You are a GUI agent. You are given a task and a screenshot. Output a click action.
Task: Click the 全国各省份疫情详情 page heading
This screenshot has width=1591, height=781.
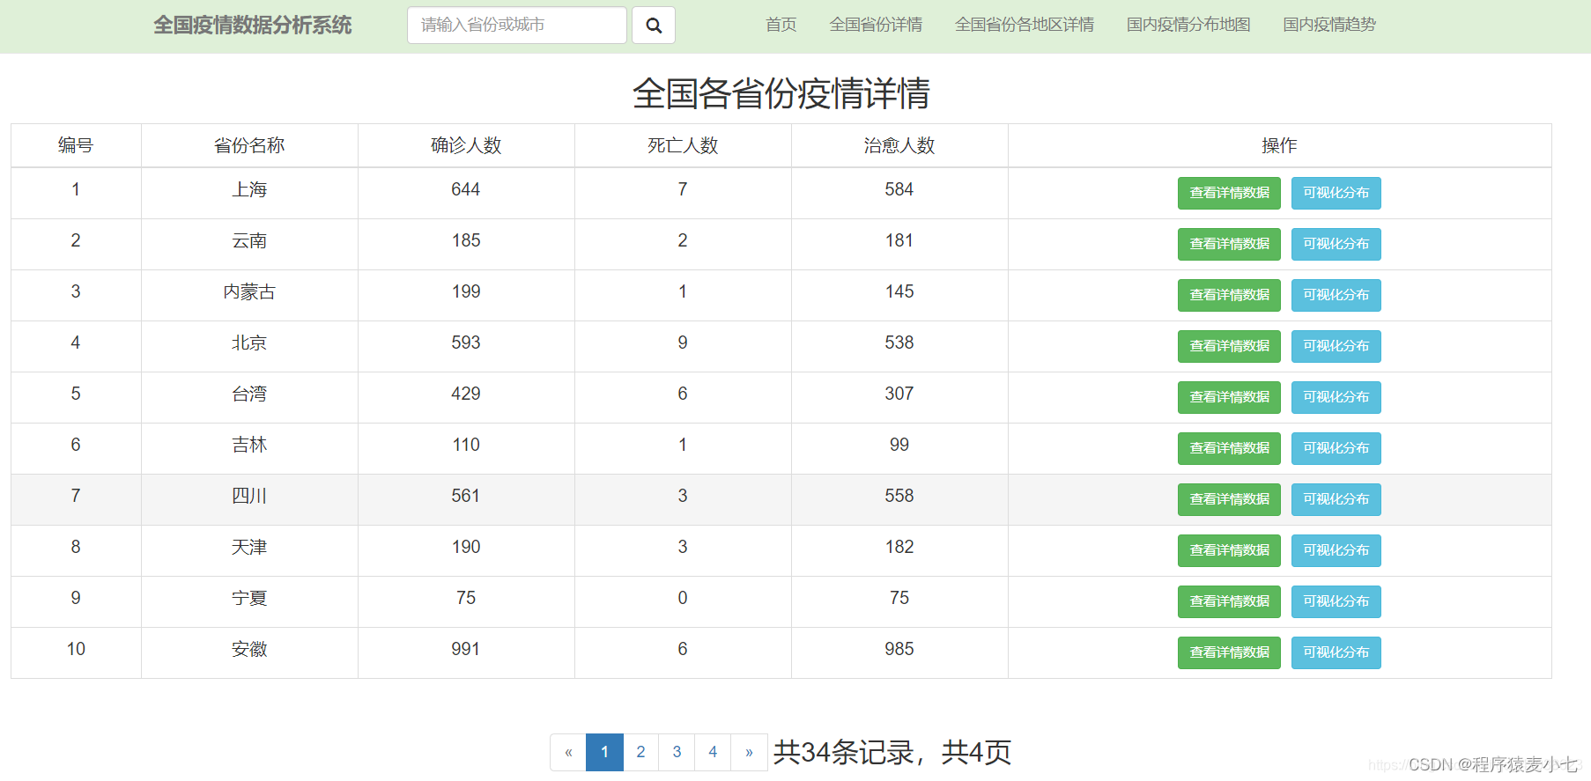pos(781,93)
